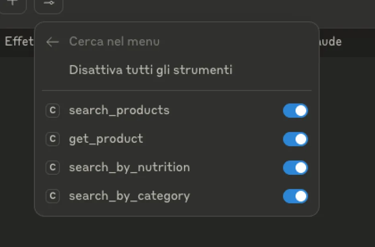The image size is (375, 247).
Task: Choose the search_by_nutrition menu item
Action: [129, 168]
